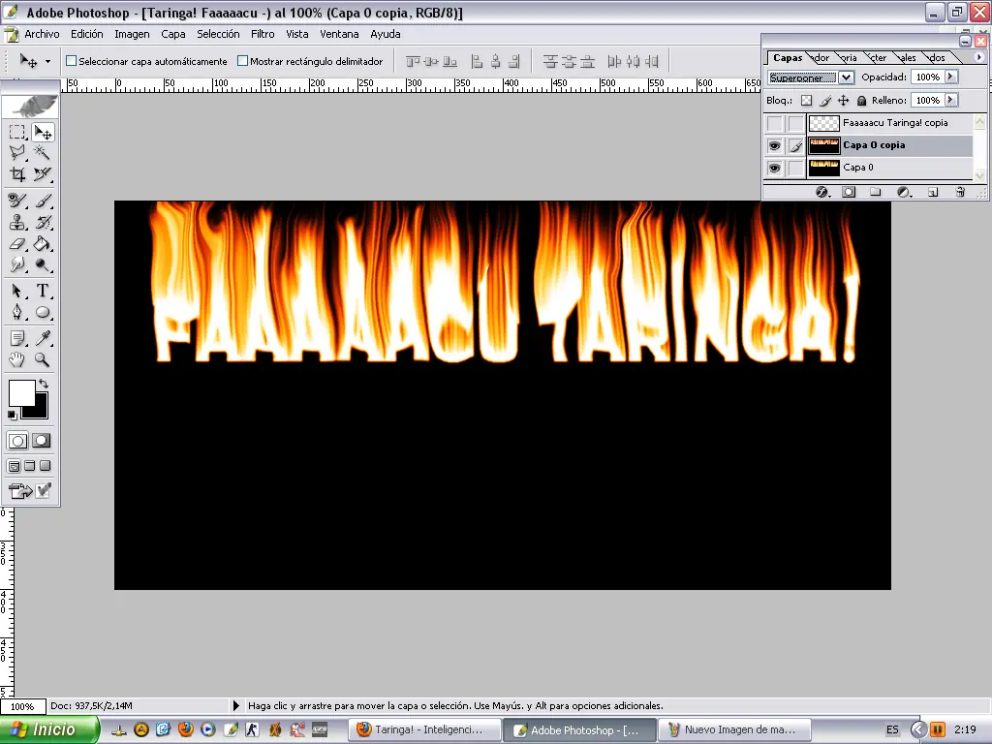Image resolution: width=992 pixels, height=744 pixels.
Task: Select the Healing Brush tool
Action: [x=17, y=201]
